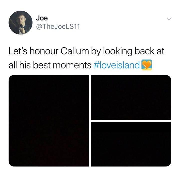Click the phrase 'looking back at'
180x180 pixels.
tap(134, 51)
